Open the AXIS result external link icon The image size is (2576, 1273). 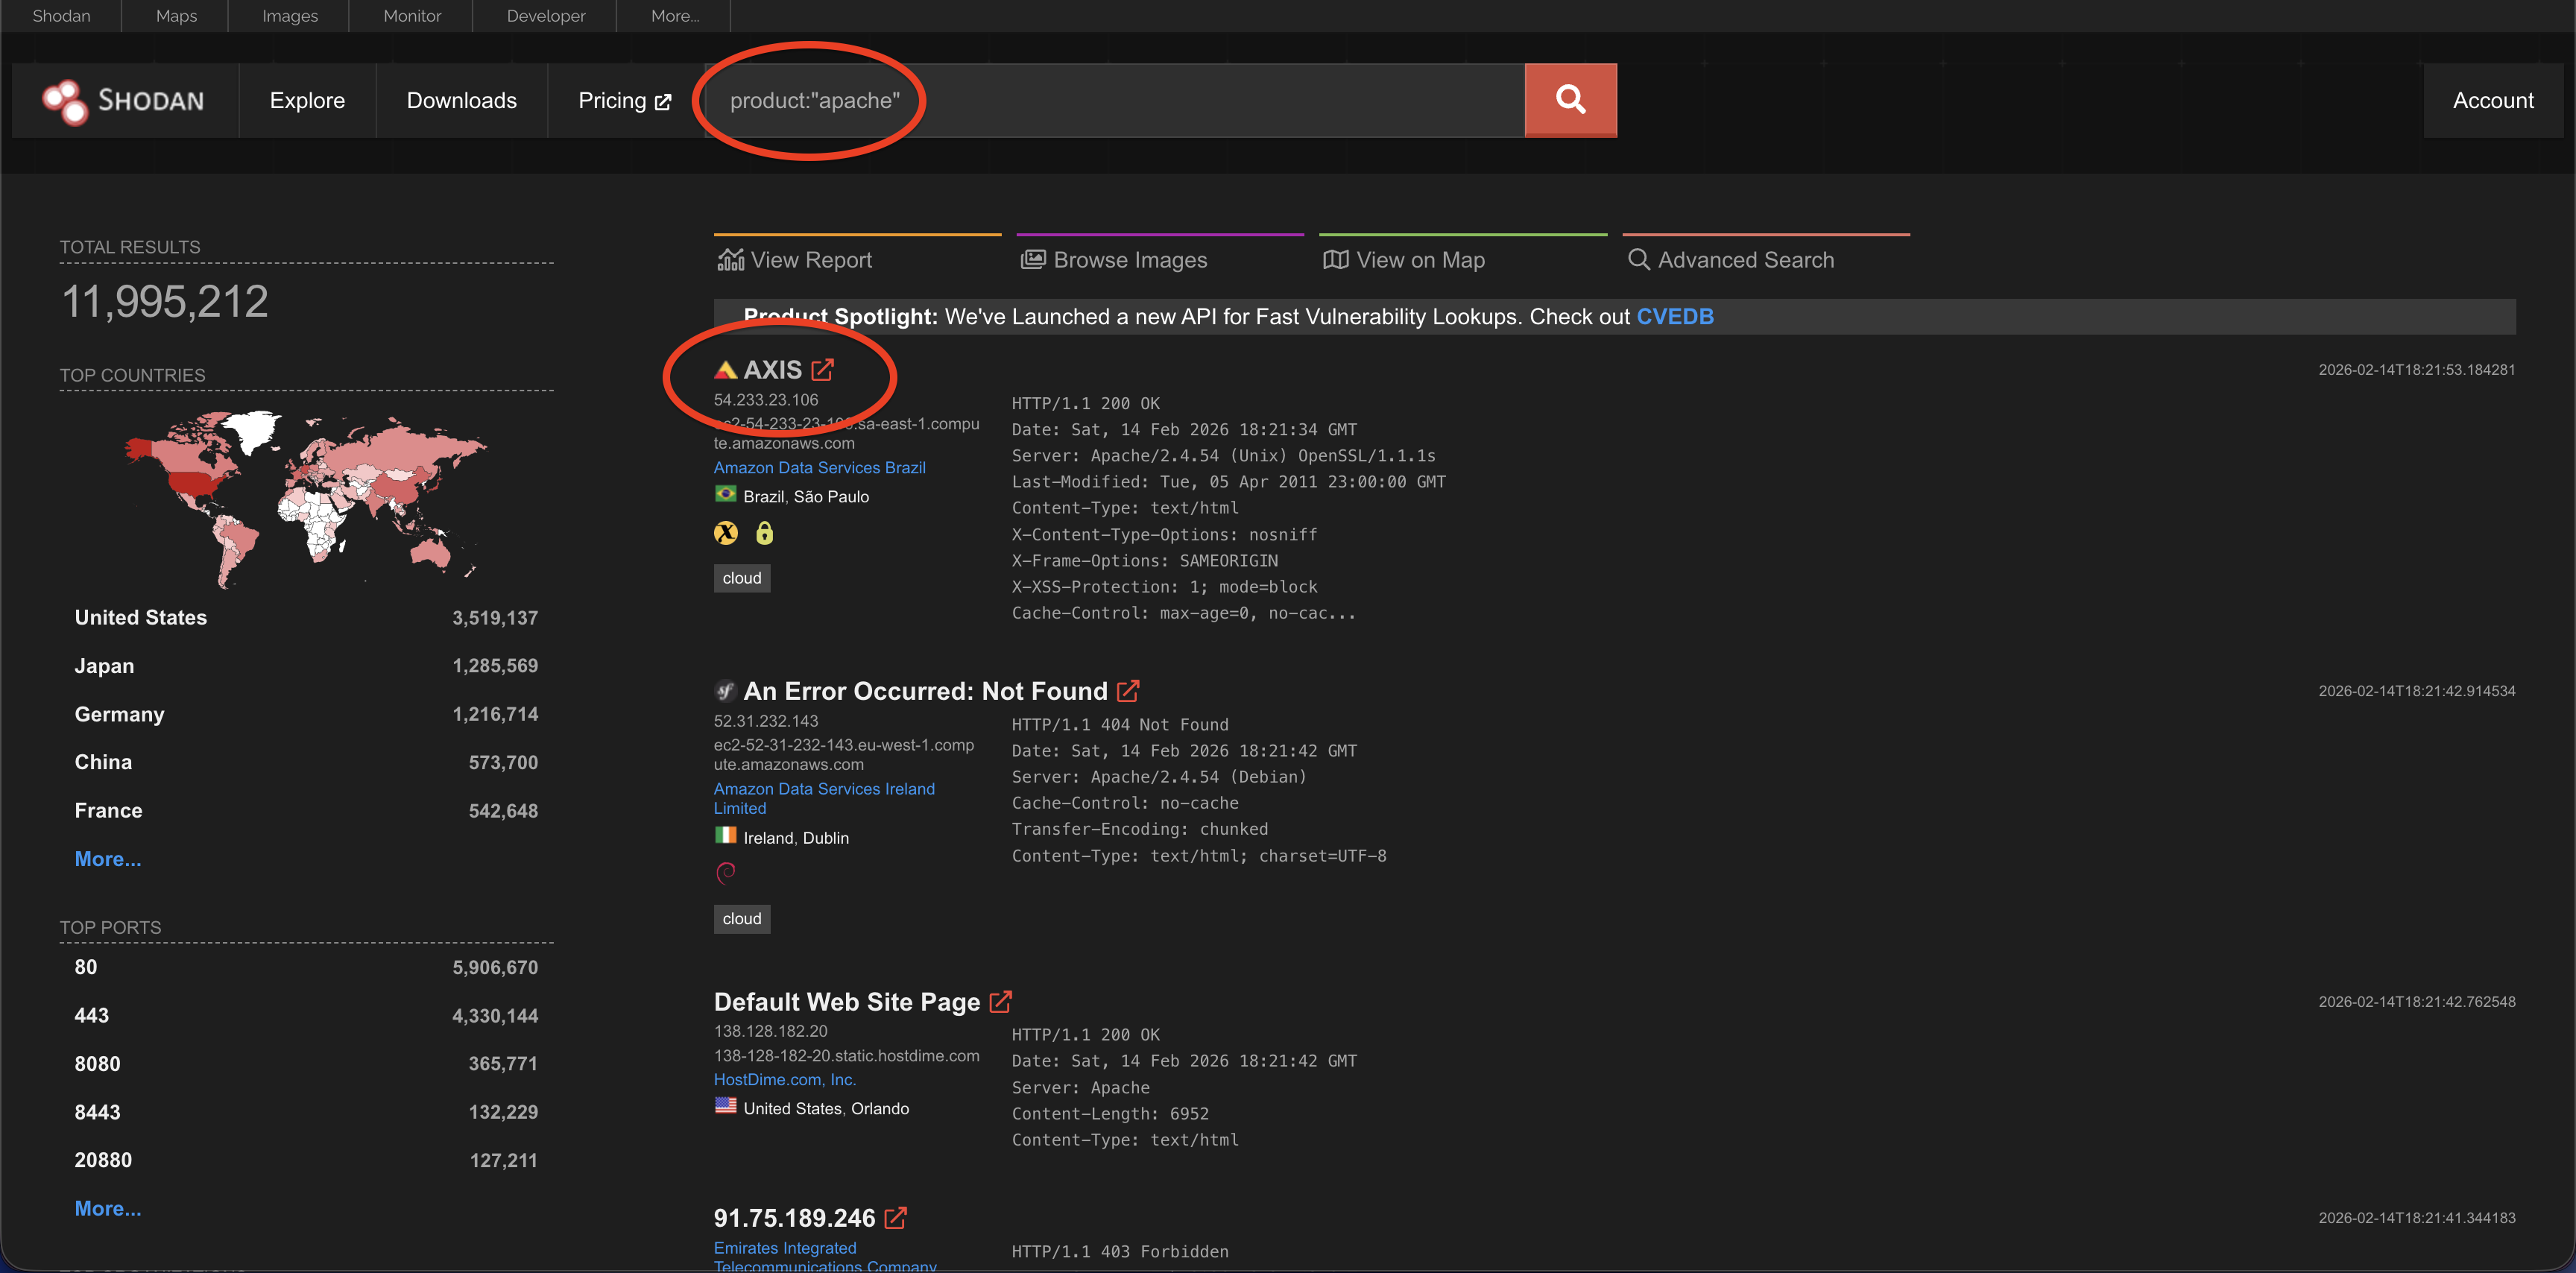pos(822,370)
